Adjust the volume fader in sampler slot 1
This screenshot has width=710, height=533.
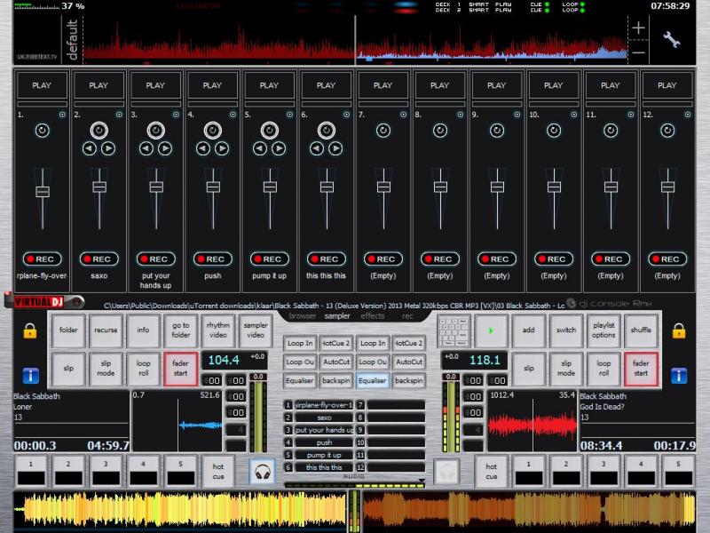[43, 192]
